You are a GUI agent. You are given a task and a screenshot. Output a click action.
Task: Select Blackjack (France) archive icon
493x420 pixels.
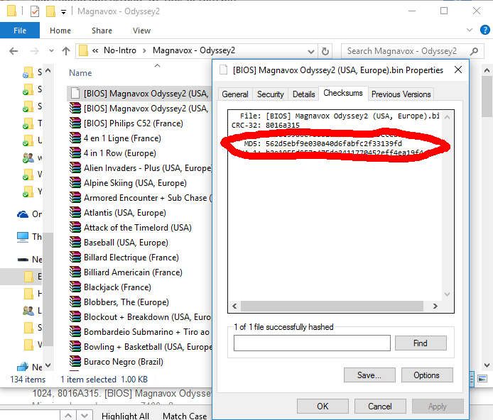75,287
